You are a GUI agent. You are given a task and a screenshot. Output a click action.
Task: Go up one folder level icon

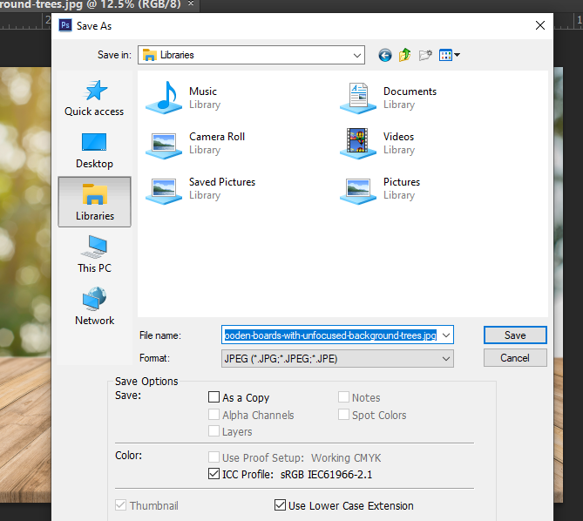404,56
